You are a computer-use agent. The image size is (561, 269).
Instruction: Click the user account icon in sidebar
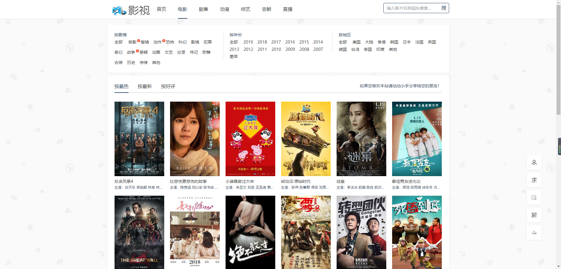(x=534, y=163)
